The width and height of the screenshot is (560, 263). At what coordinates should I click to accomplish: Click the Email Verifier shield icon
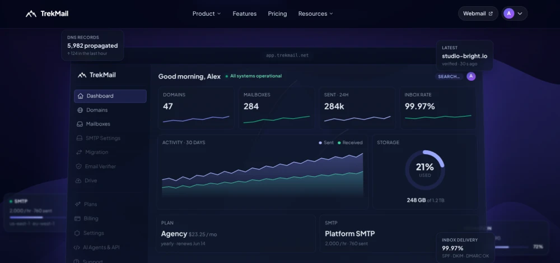[78, 167]
